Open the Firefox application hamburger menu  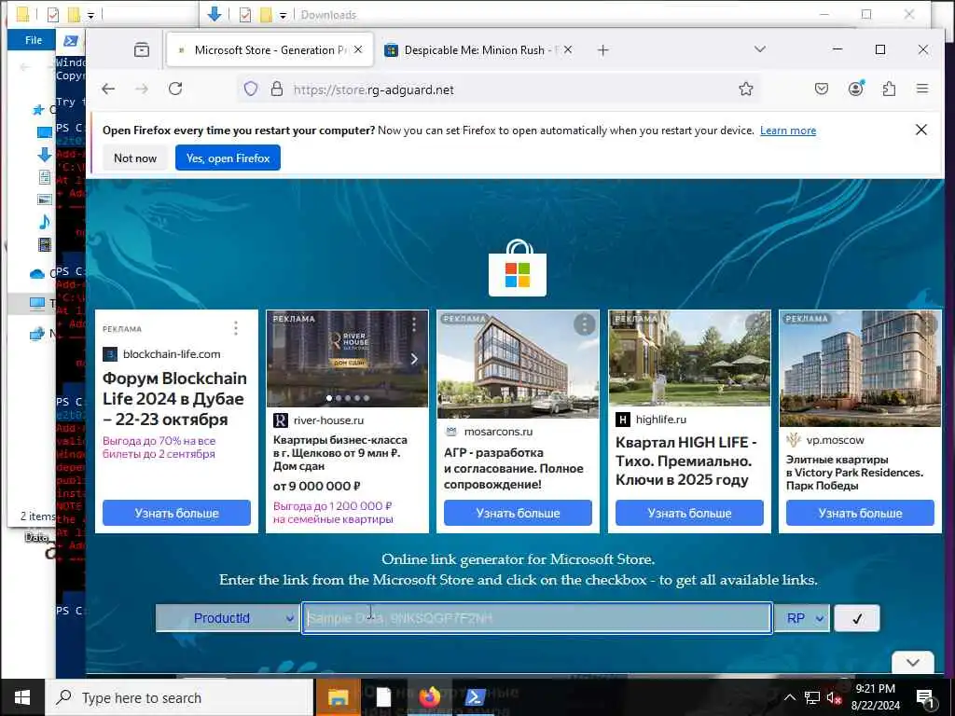tap(922, 89)
